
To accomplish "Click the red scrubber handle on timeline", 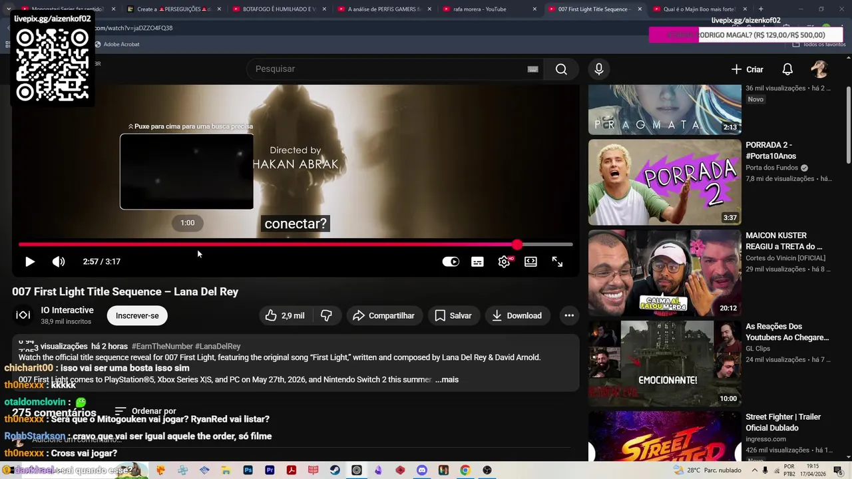I will [517, 245].
